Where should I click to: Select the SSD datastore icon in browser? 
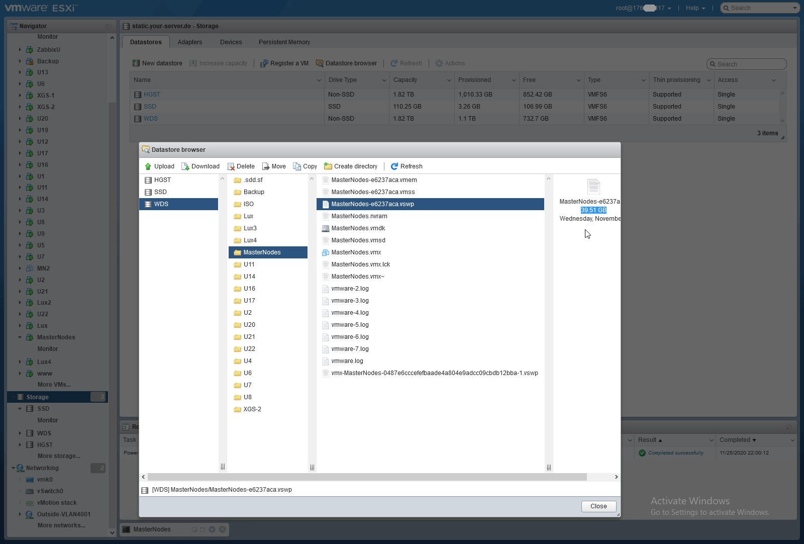[x=148, y=192]
